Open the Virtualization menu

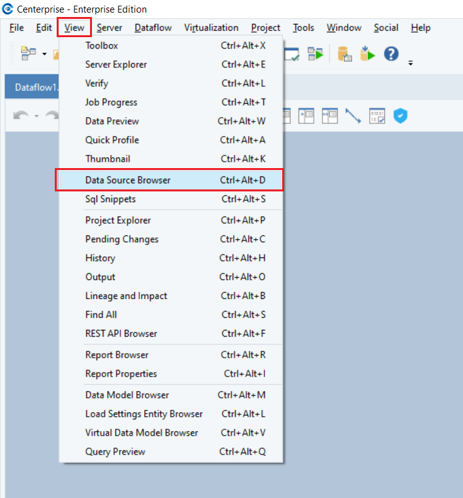point(211,28)
